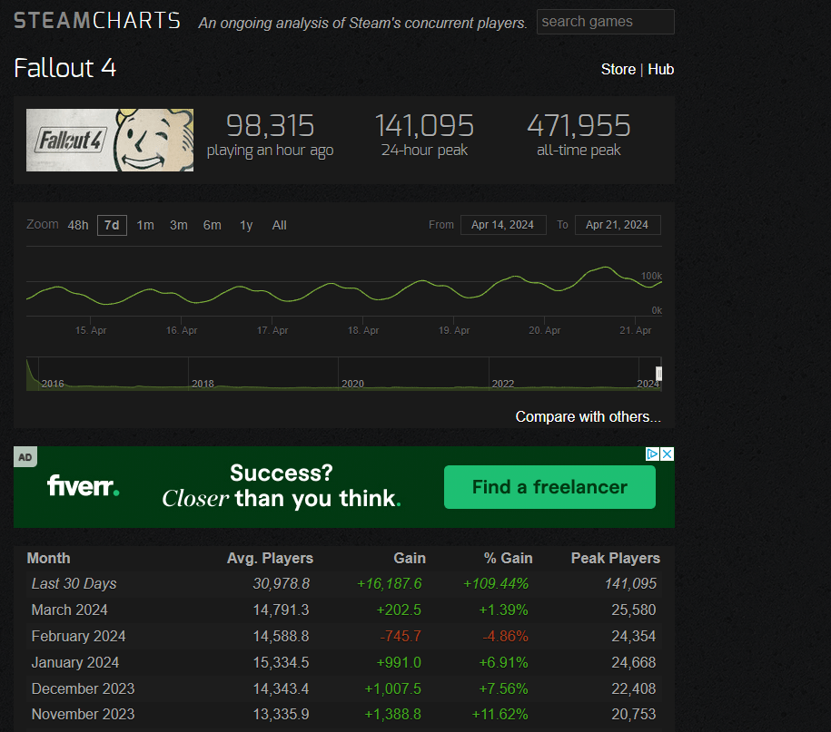Click the Month column header
This screenshot has width=831, height=732.
pos(48,559)
